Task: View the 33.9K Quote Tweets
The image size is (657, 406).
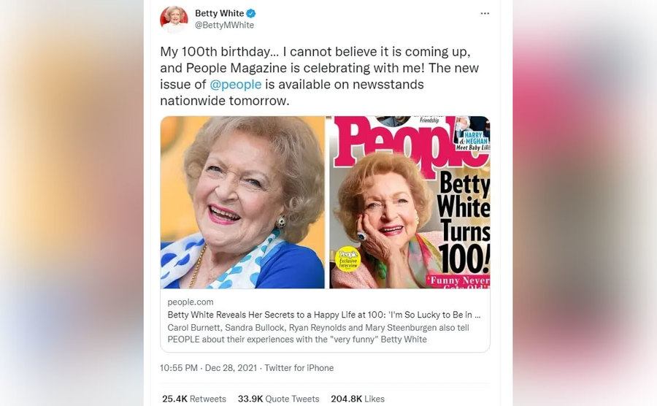Action: (279, 399)
